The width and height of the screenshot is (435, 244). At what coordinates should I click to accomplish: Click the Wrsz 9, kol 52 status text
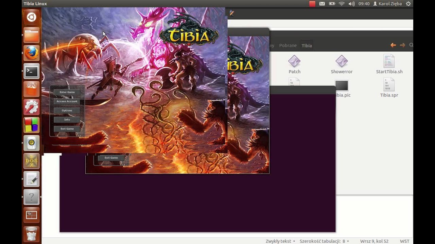[374, 241]
